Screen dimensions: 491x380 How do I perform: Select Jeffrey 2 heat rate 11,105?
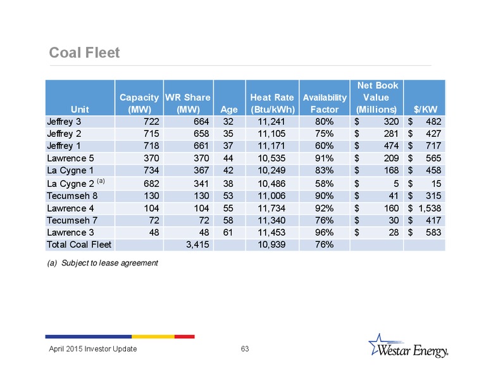pyautogui.click(x=271, y=134)
